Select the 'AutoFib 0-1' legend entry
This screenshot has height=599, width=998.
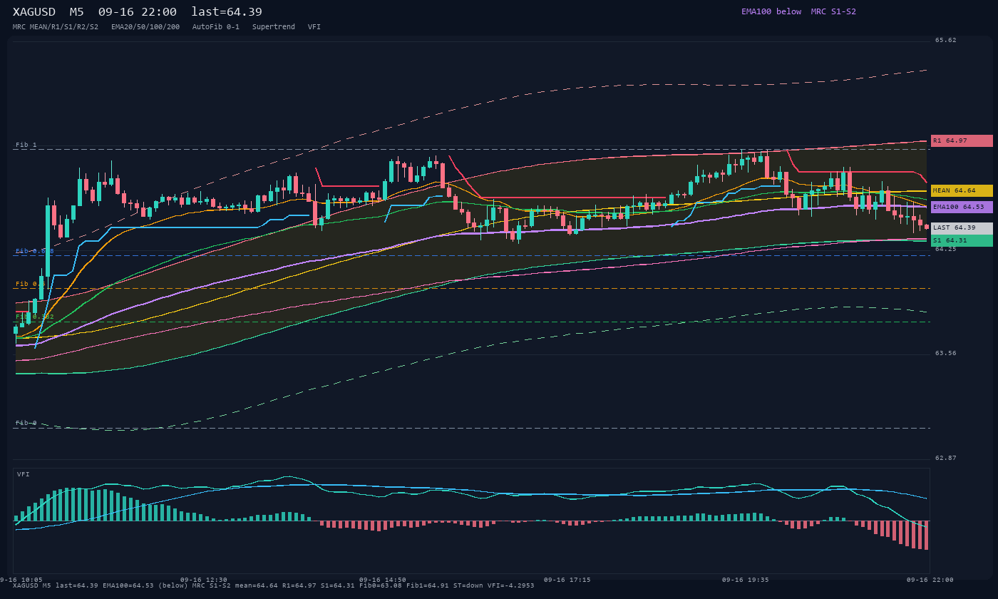(x=216, y=27)
